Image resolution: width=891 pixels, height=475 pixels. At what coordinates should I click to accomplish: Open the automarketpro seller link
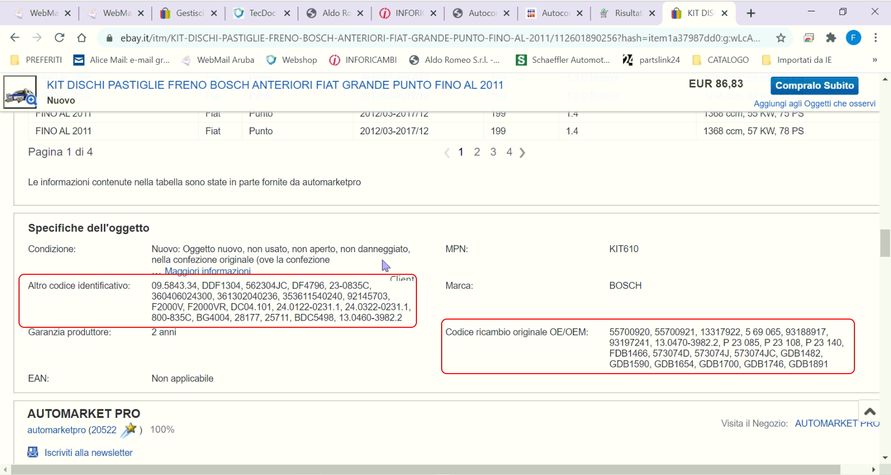pos(57,430)
